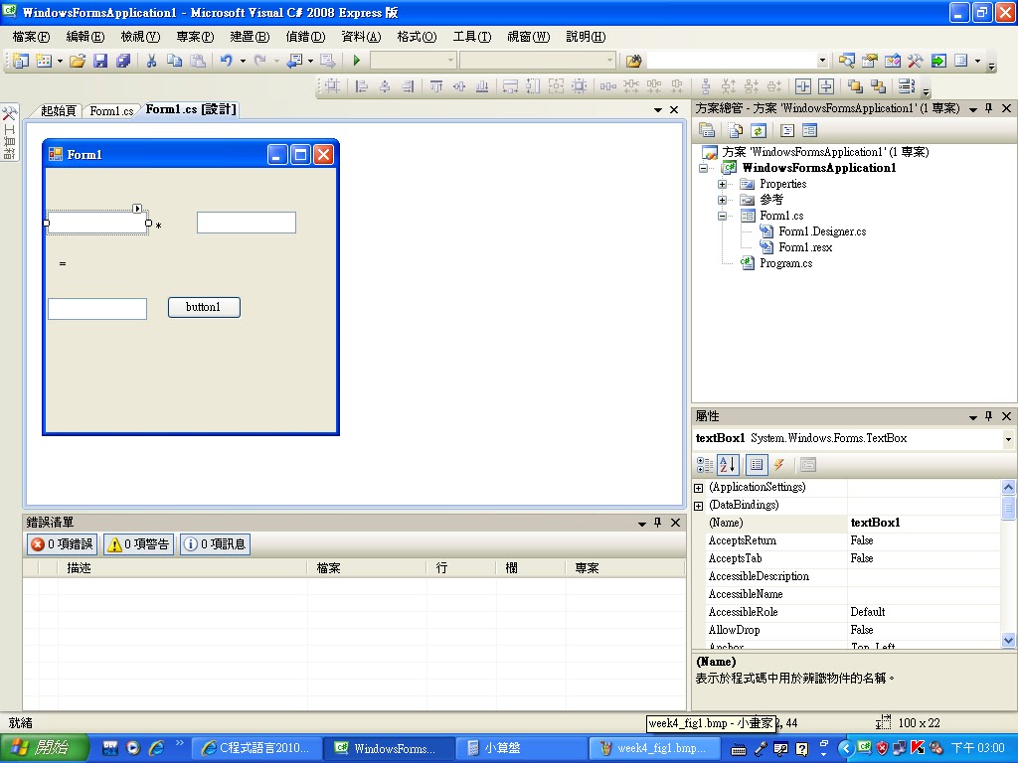Click the (Name) value field textBox1
Viewport: 1018px width, 763px height.
924,523
